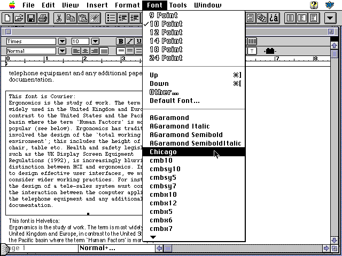Viewport: 342px width, 256px height.
Task: Click the Open folder icon
Action: point(19,18)
